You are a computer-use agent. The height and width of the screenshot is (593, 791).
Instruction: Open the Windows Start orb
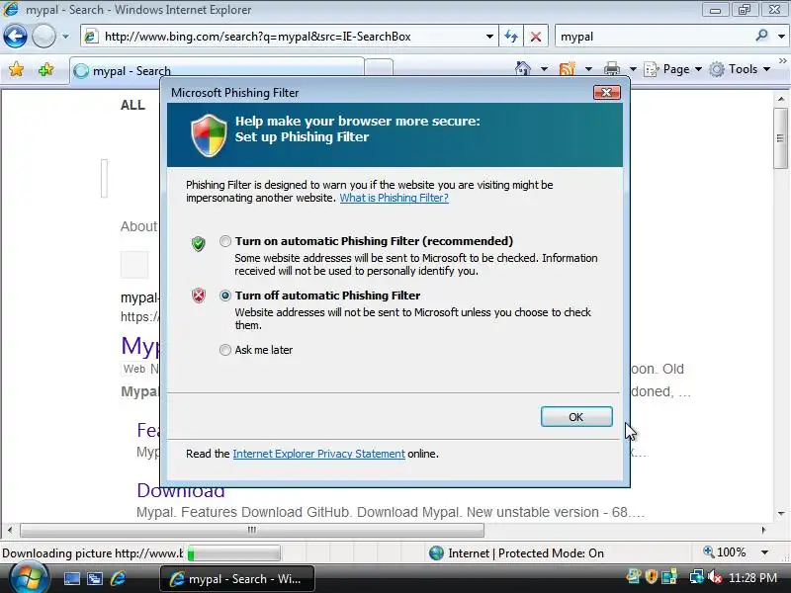coord(29,578)
